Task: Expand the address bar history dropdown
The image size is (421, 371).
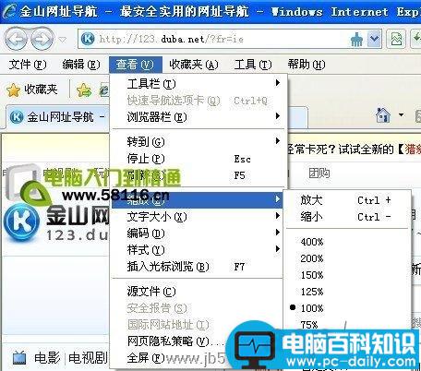Action: coord(374,39)
